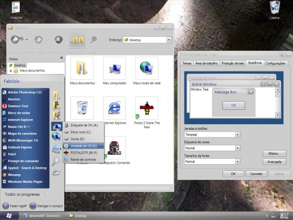293x220 pixels.
Task: Click network places icon in start menu column
Action: [x=56, y=136]
